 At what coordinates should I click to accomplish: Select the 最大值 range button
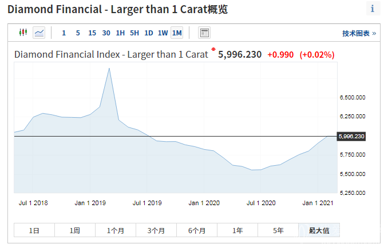click(319, 230)
